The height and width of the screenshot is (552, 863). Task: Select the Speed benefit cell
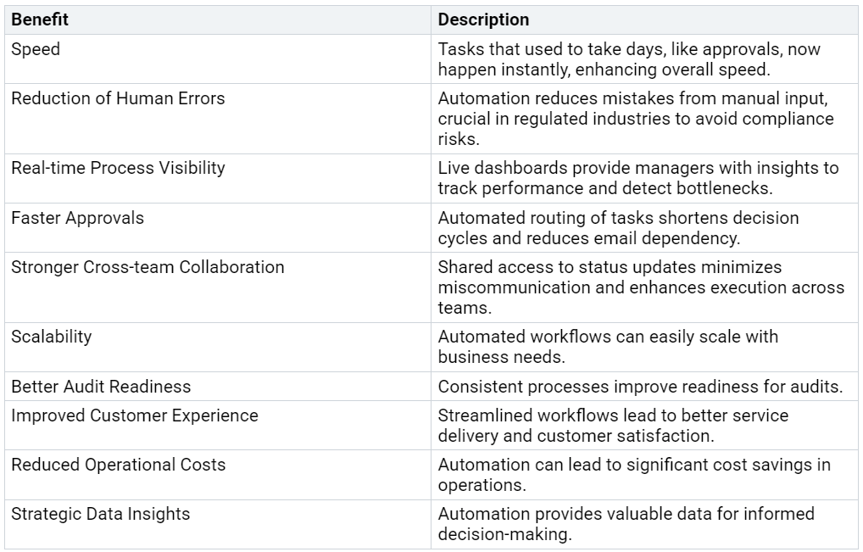(x=36, y=49)
